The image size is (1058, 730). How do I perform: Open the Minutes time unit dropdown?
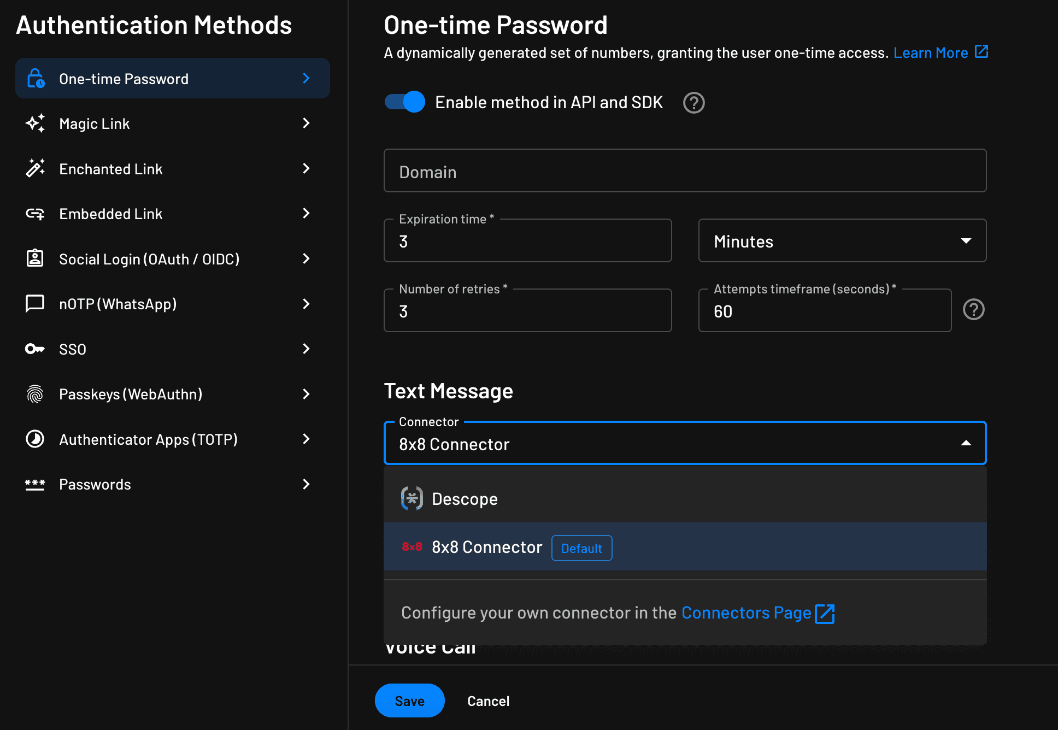click(x=842, y=240)
